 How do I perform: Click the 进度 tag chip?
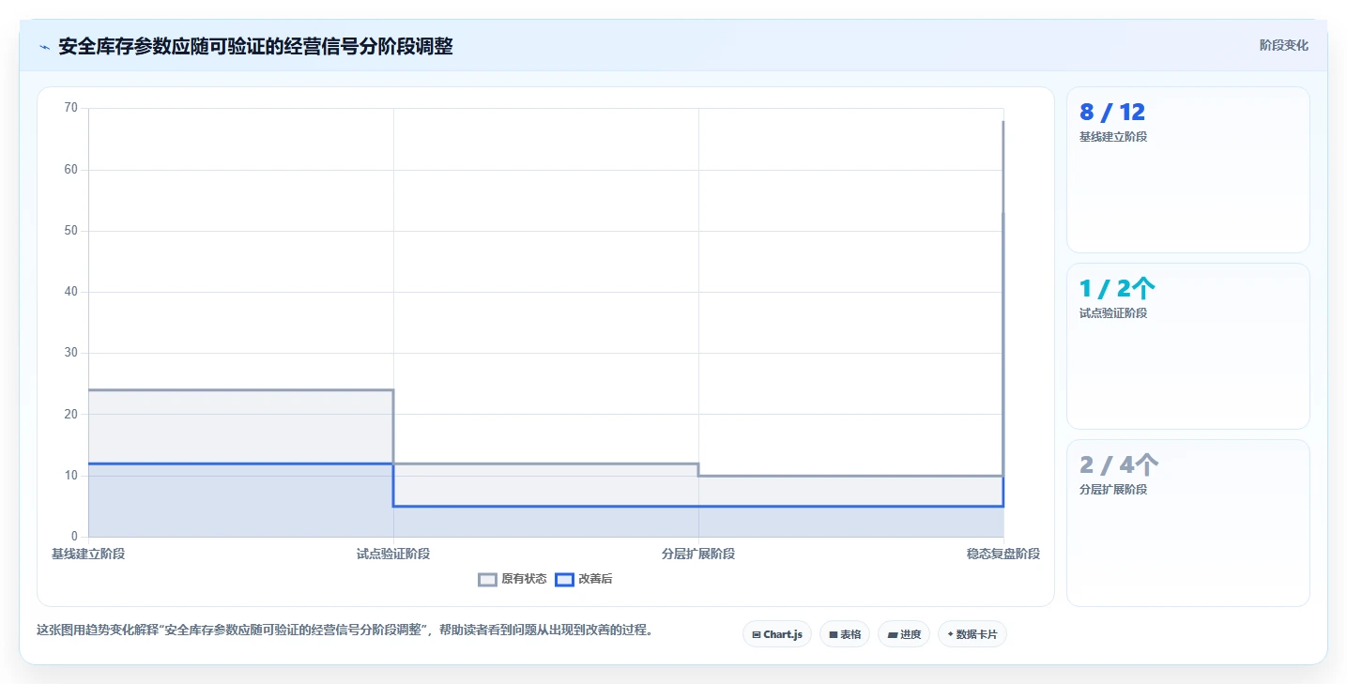(x=904, y=634)
